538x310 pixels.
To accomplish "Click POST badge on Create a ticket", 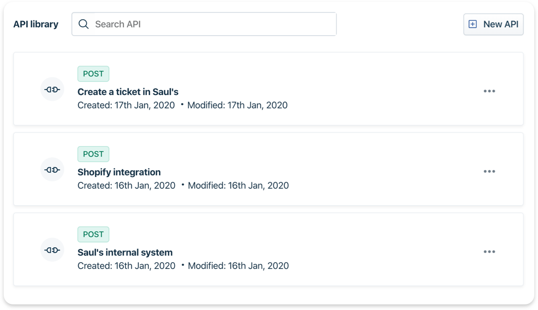I will (x=93, y=74).
